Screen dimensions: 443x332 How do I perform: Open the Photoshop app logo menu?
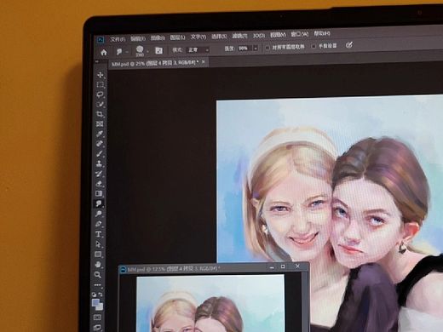click(101, 40)
